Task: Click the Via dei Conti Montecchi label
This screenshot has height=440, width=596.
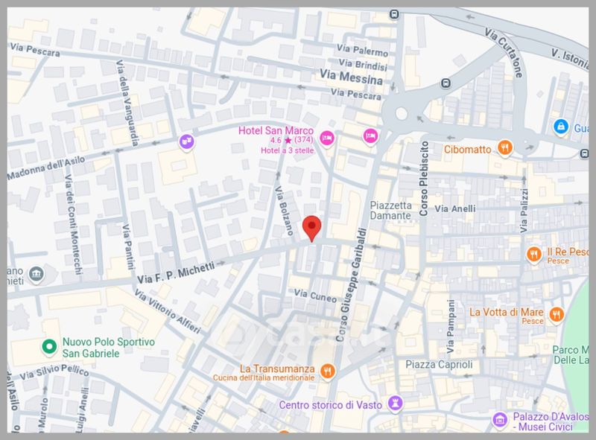Action: [72, 224]
